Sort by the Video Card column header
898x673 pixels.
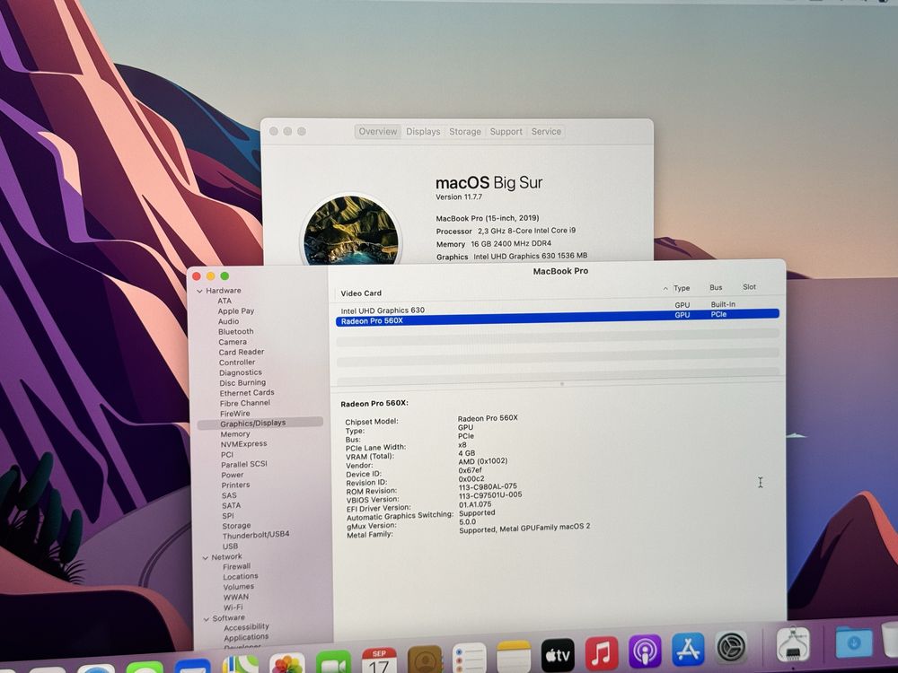pyautogui.click(x=361, y=293)
